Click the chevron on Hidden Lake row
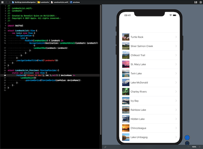Image resolution: width=203 pixels, height=149 pixels. tap(176, 119)
